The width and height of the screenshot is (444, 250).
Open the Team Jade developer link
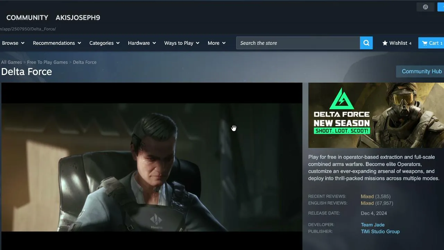click(373, 225)
